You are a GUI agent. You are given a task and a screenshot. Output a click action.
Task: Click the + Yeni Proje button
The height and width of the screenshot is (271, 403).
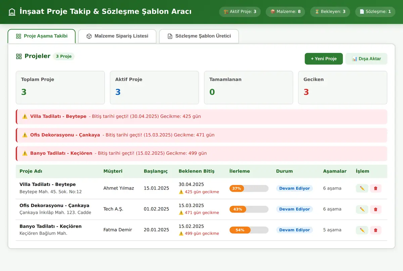coord(324,59)
